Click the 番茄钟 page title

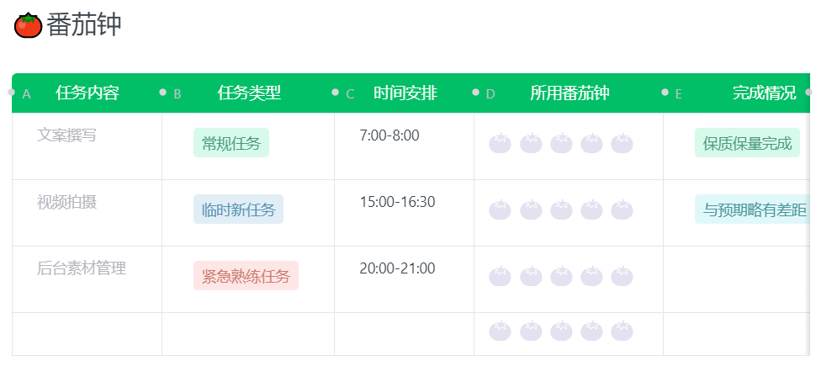pyautogui.click(x=84, y=25)
